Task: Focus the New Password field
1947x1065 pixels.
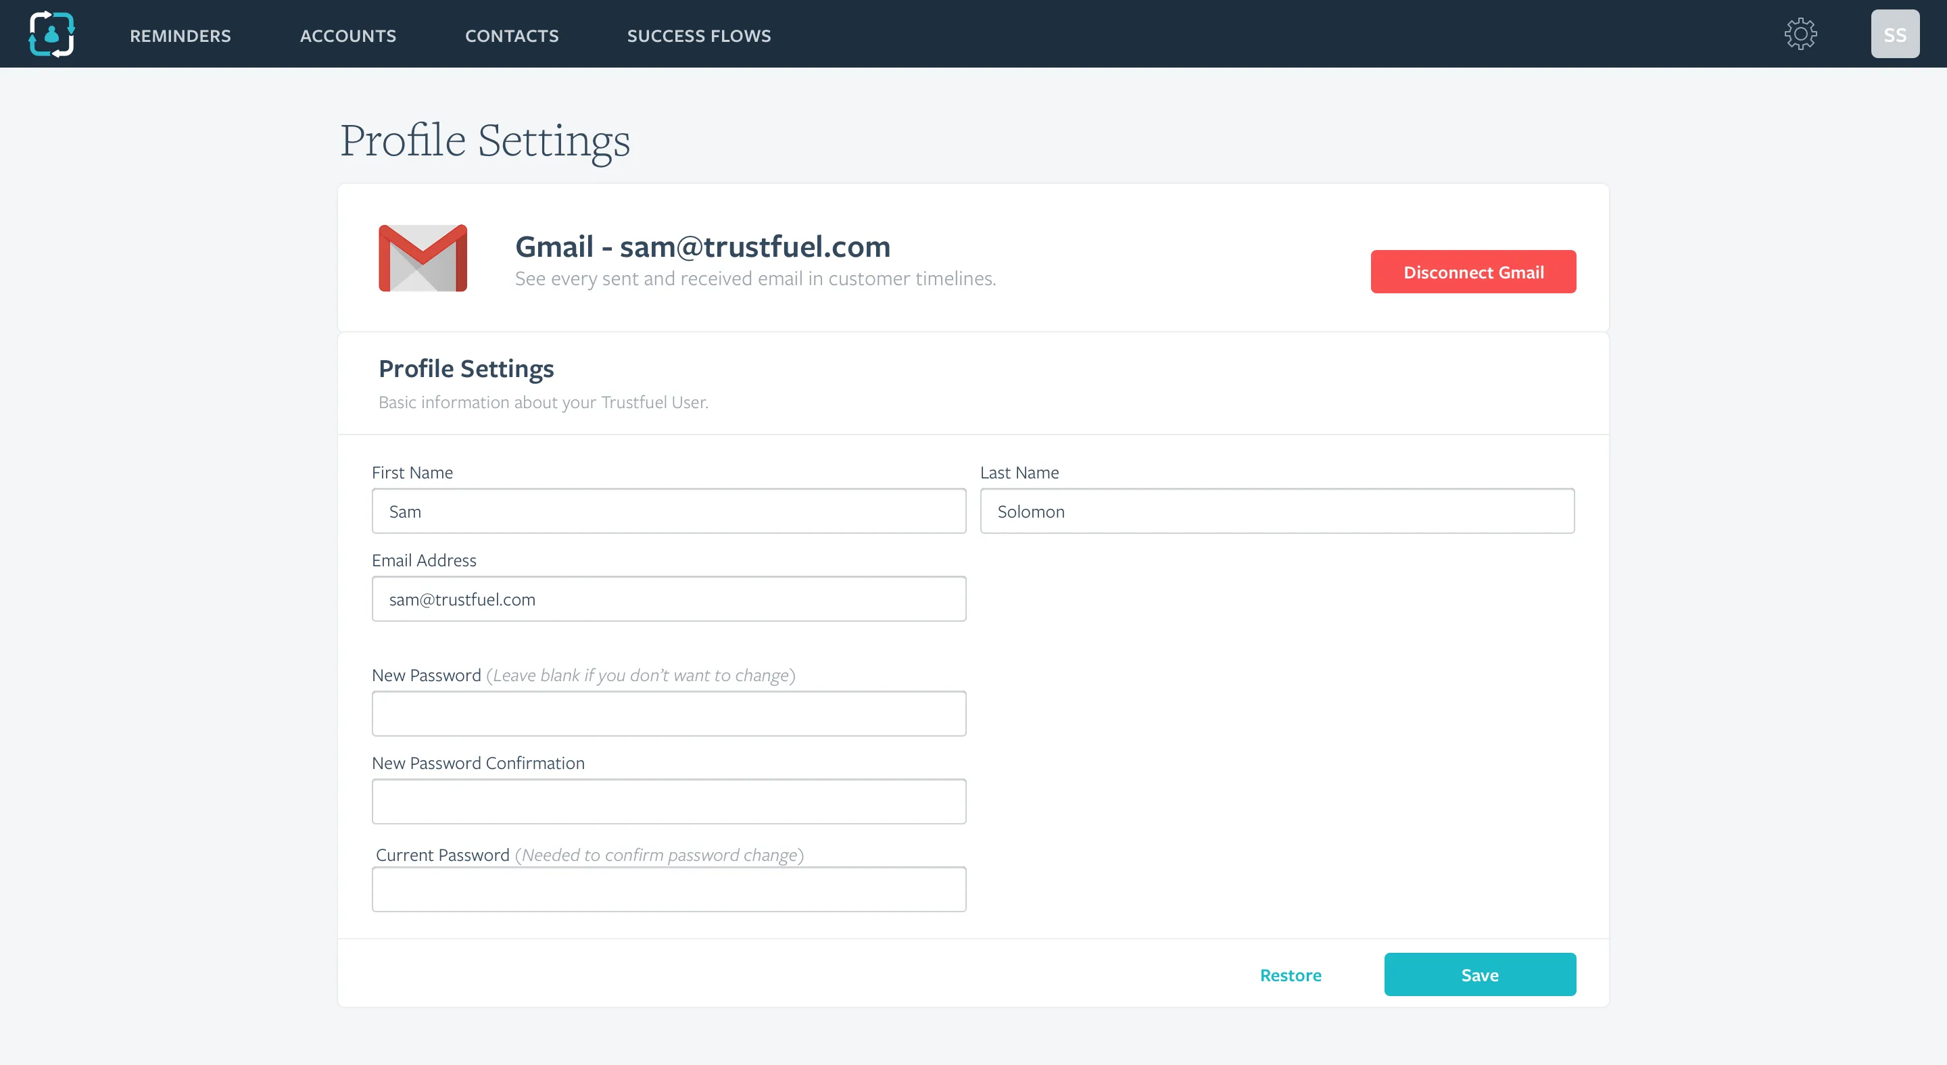Action: tap(668, 713)
